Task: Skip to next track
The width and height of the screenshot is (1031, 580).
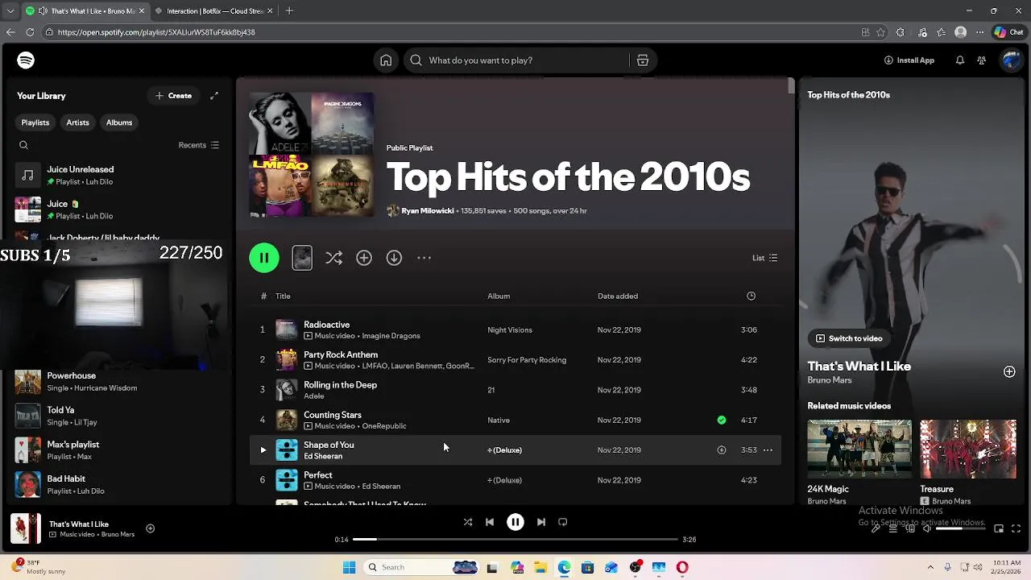Action: (x=541, y=522)
